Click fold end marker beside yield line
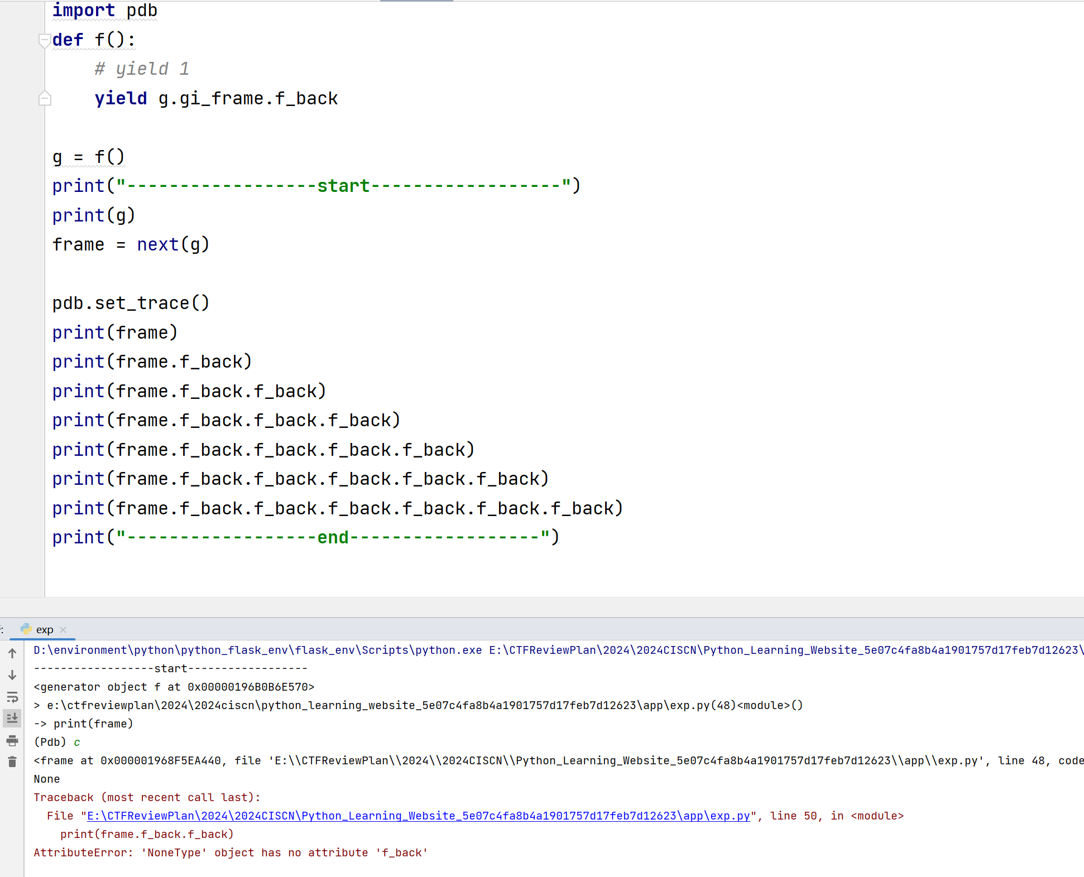This screenshot has height=877, width=1084. coord(45,98)
